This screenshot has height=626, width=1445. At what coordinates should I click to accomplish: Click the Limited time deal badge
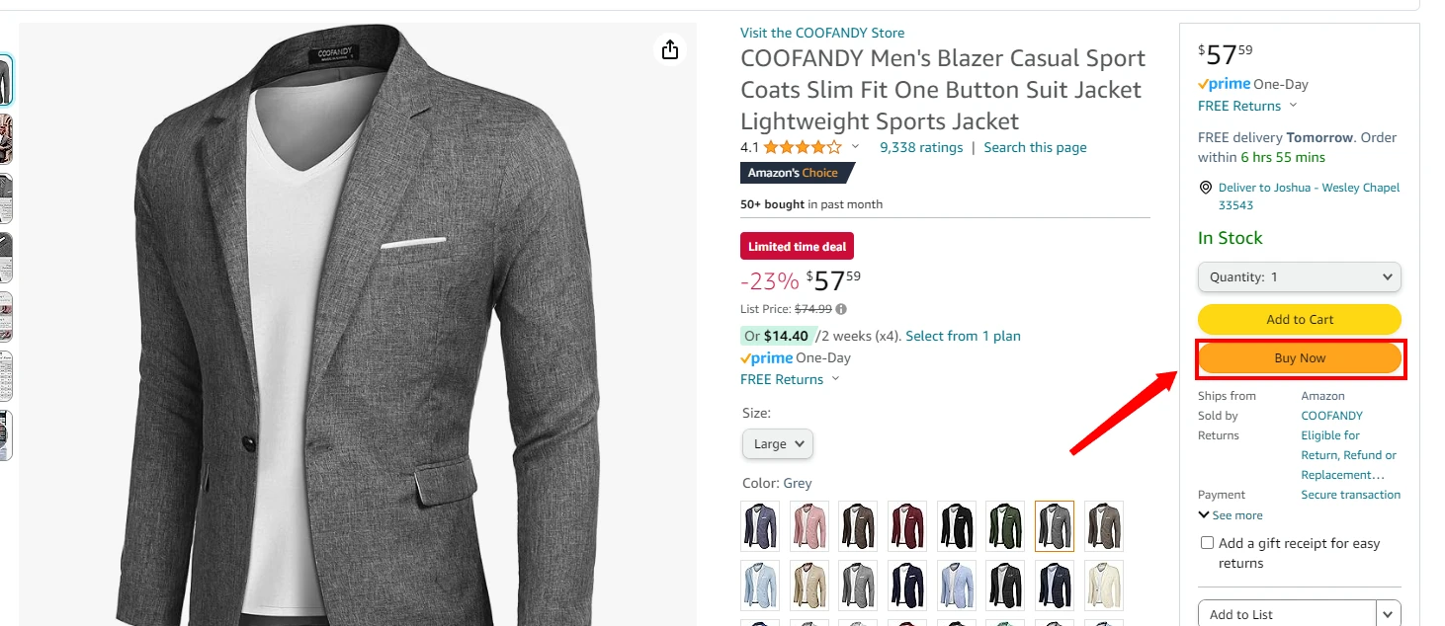tap(797, 247)
